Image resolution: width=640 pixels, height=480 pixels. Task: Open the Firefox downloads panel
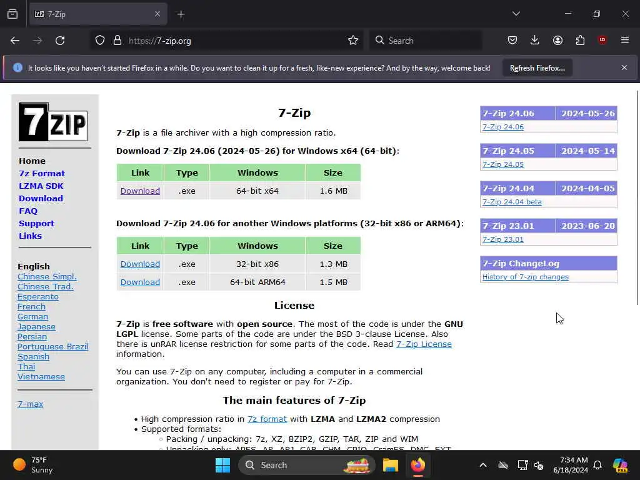coord(535,40)
